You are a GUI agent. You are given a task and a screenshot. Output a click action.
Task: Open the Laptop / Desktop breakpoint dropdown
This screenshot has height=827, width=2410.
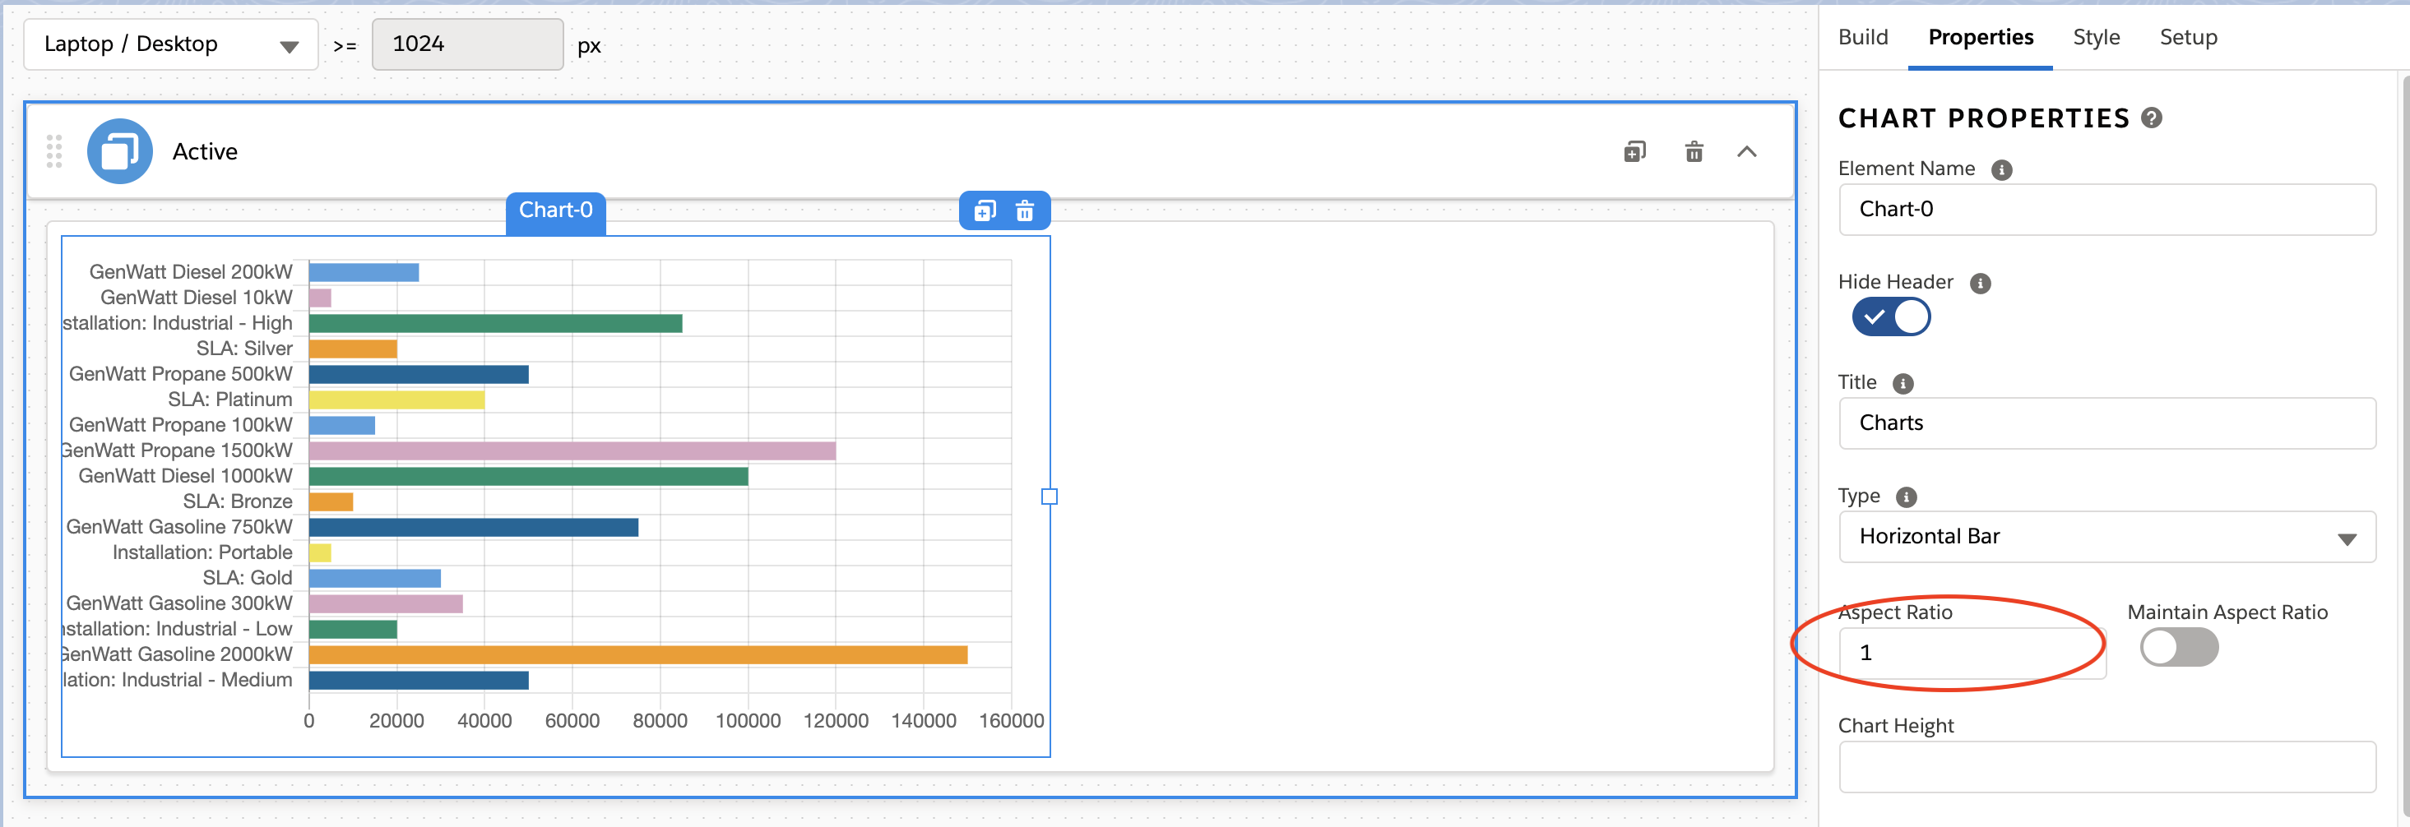pyautogui.click(x=170, y=45)
